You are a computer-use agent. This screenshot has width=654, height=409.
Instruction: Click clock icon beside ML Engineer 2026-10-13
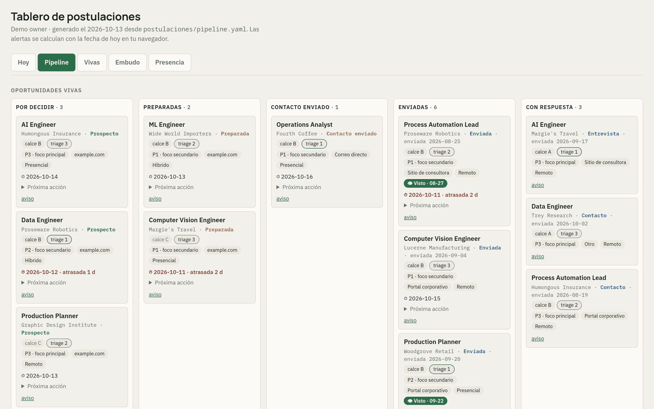[x=151, y=177]
